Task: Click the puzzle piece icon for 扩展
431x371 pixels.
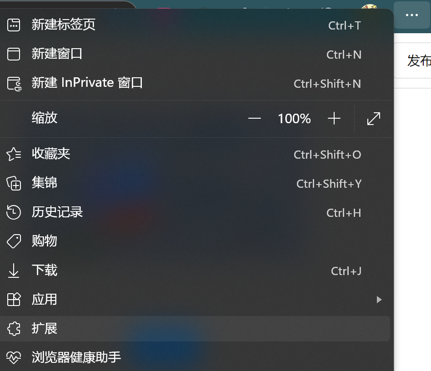Action: 14,329
